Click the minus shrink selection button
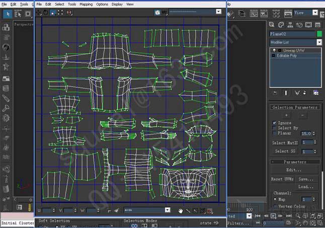 (x=302, y=115)
